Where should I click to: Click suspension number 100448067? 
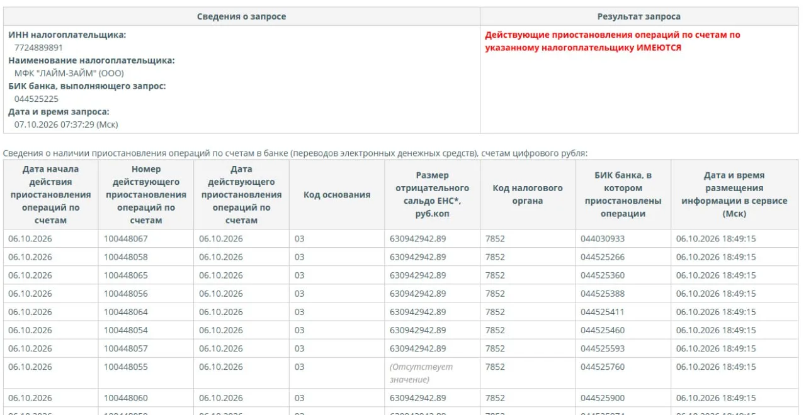coord(126,238)
